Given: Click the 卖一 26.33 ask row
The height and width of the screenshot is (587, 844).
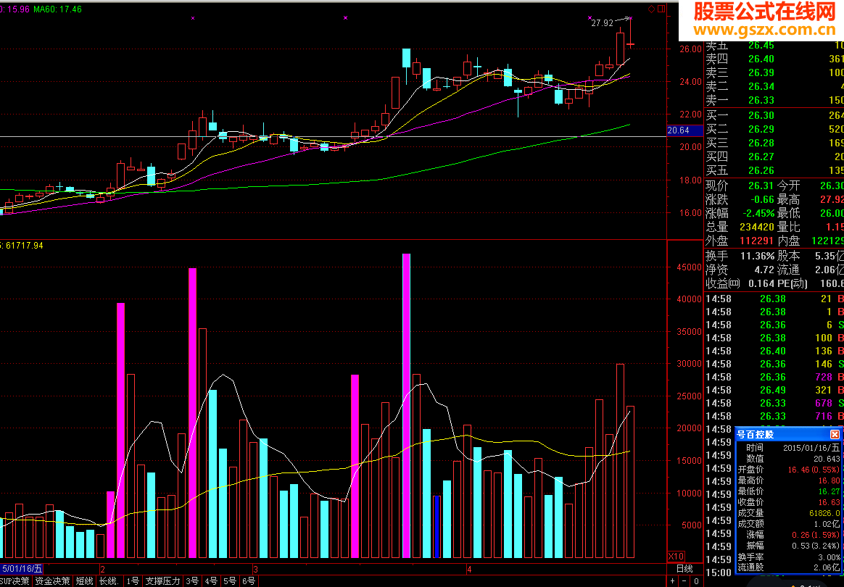Looking at the screenshot, I should pyautogui.click(x=774, y=100).
